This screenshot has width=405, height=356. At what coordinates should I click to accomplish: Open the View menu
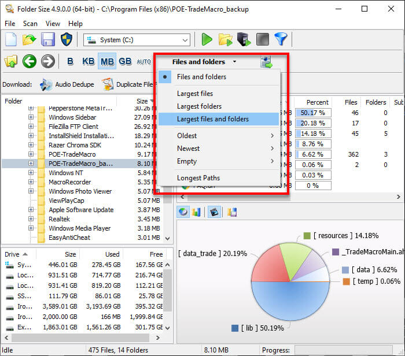[x=53, y=24]
